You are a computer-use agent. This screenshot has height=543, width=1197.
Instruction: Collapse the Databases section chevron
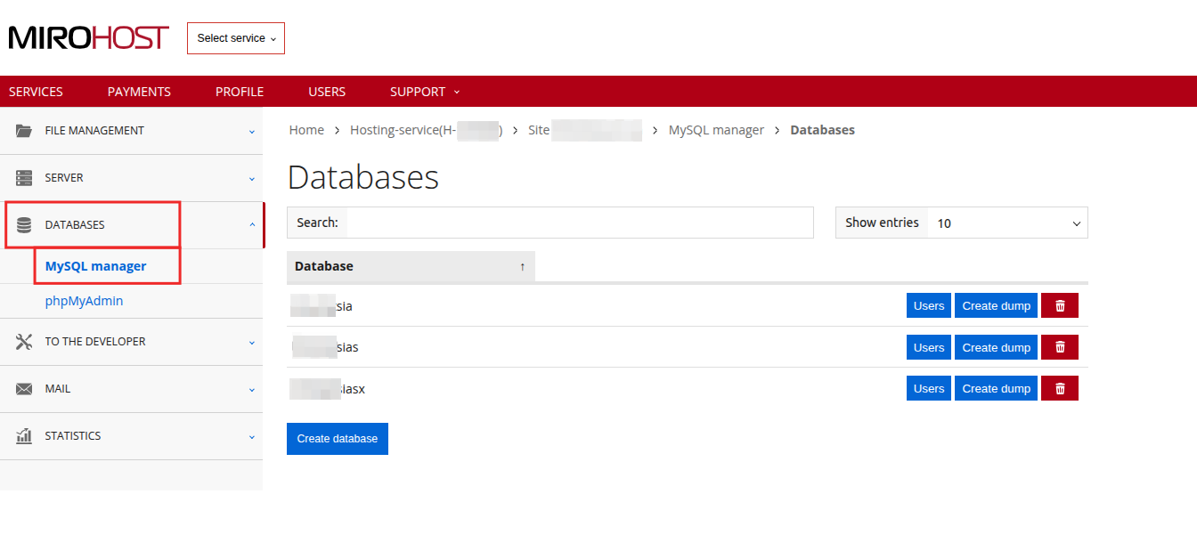251,224
